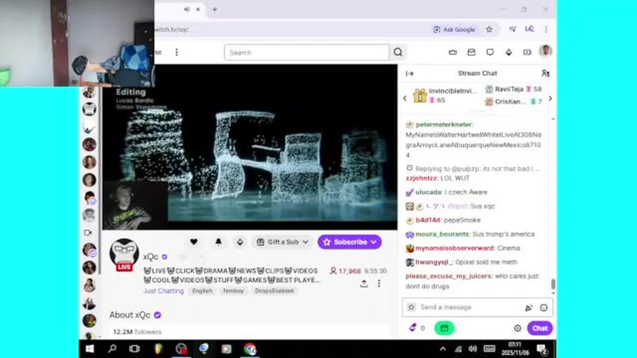Collapse the Stream Chat panel
This screenshot has height=358, width=637.
(410, 74)
